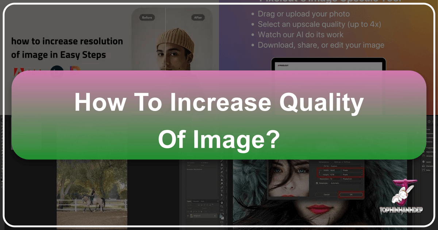Screen dimensions: 438x230
Task: Click the After label on comparison photo
Action: [x=199, y=17]
